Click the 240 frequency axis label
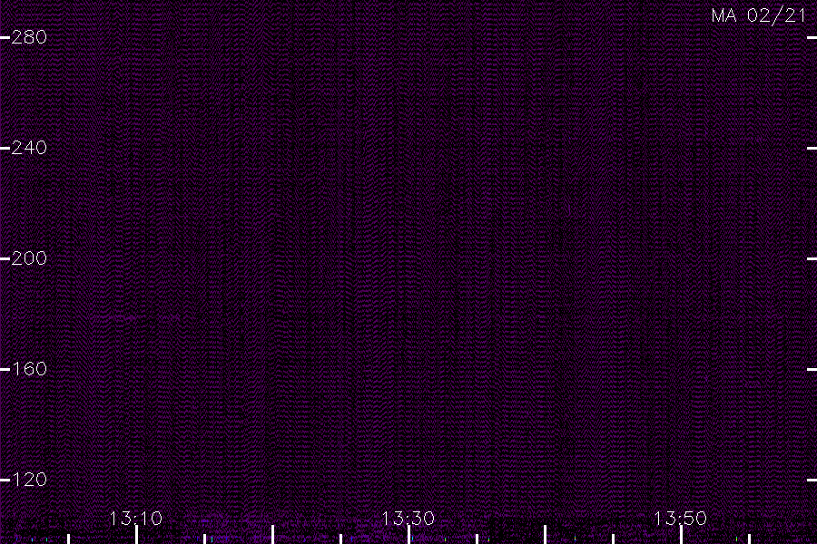 (x=29, y=148)
